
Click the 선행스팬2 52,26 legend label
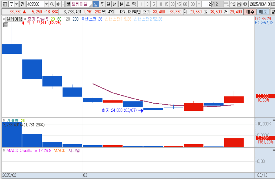[x=148, y=19]
